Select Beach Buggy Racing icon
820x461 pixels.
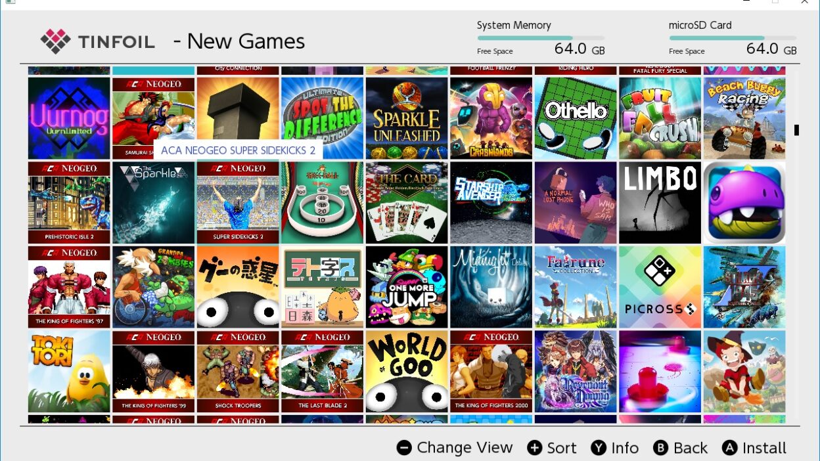click(744, 118)
